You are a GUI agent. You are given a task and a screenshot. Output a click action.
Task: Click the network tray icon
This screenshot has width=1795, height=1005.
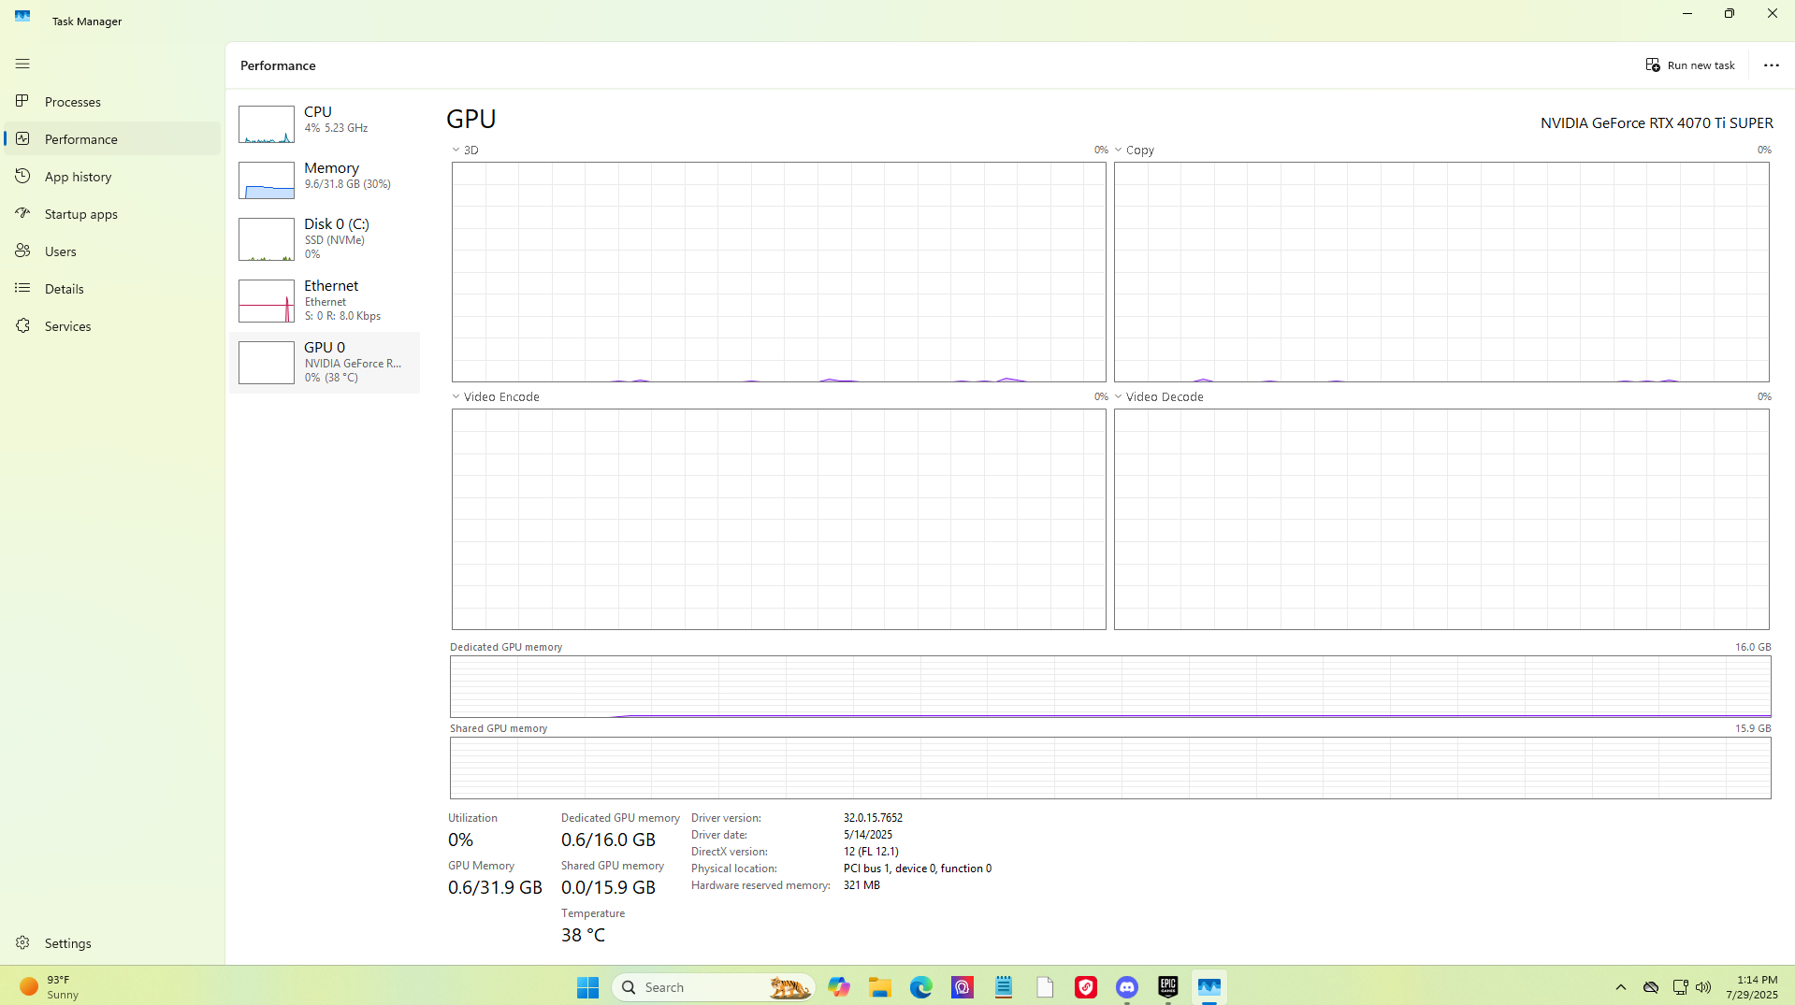pyautogui.click(x=1680, y=987)
